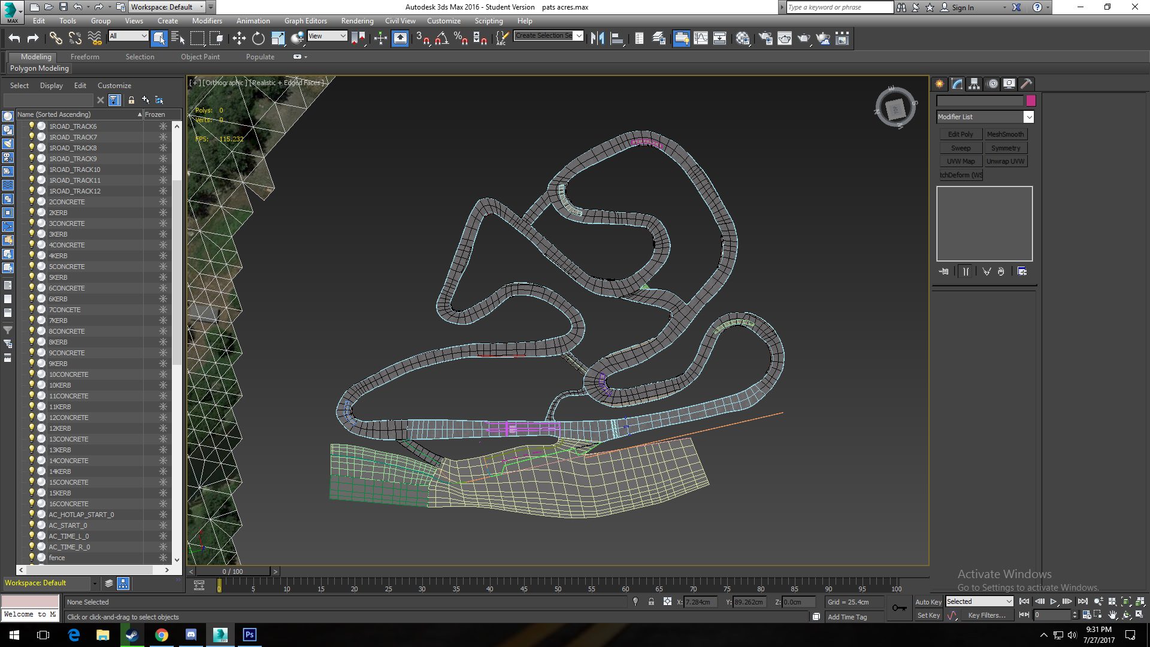
Task: Open the bottom Workspace: Default dropdown
Action: click(x=50, y=583)
